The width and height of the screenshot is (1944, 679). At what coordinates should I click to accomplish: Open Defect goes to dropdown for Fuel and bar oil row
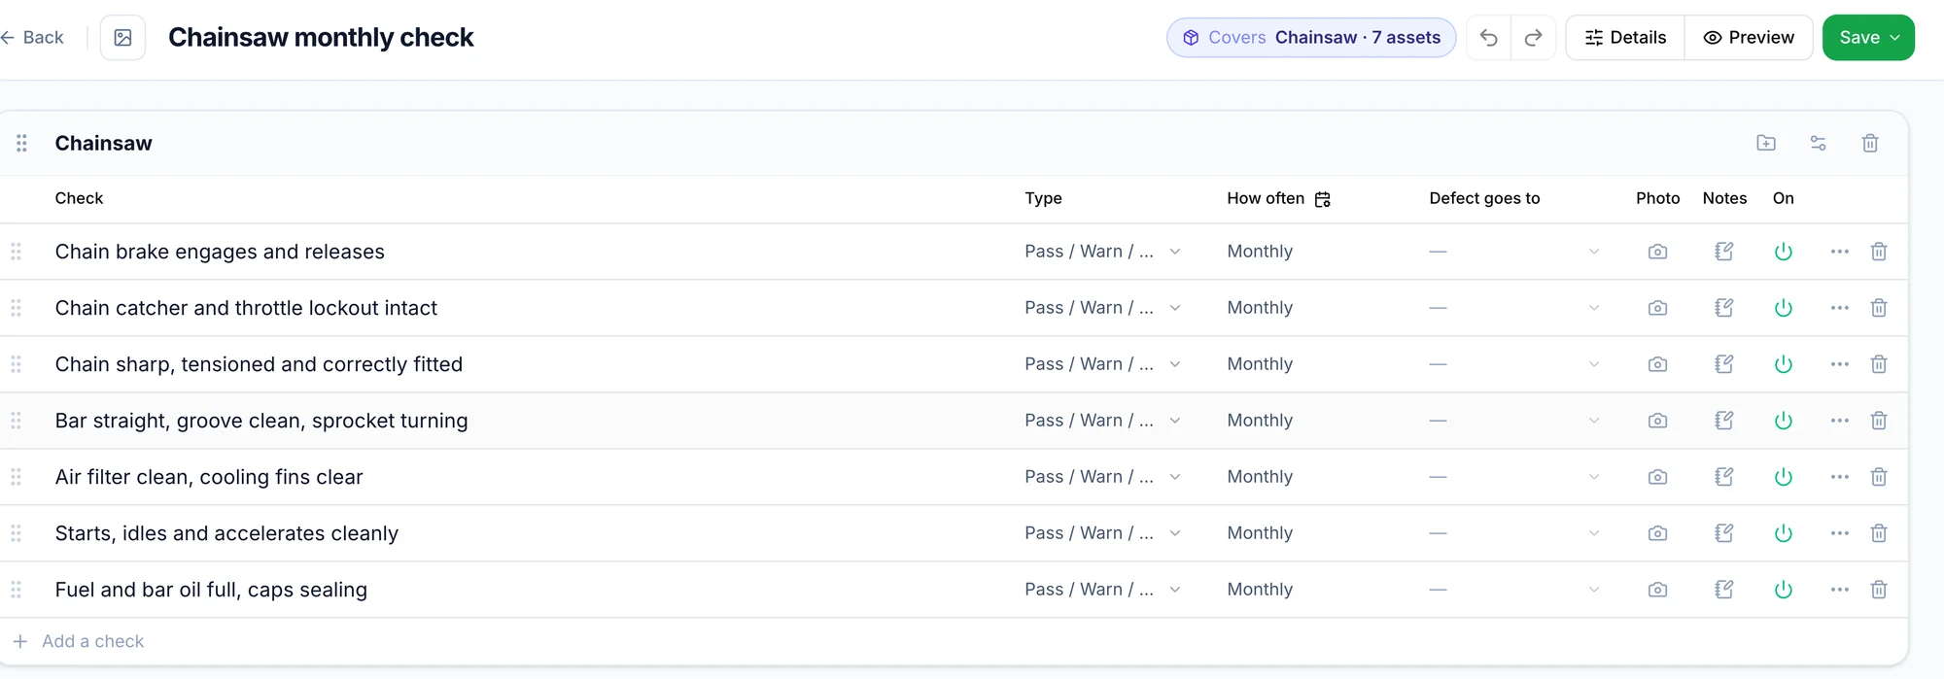tap(1513, 590)
